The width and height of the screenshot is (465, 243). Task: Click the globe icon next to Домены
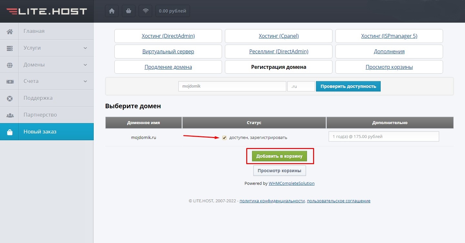point(10,65)
